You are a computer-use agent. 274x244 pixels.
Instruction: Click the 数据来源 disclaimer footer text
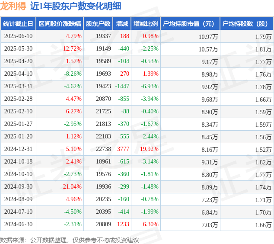point(70,240)
